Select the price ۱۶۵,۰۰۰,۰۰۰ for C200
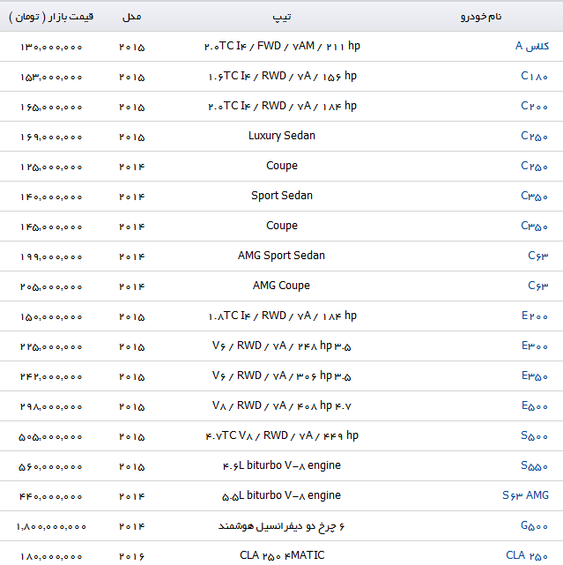Screen dimensions: 563x565 pos(51,107)
